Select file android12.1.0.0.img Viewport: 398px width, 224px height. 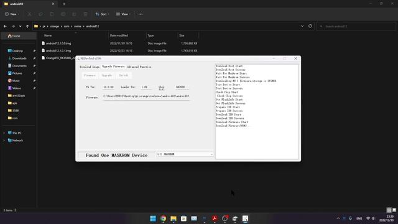[58, 44]
